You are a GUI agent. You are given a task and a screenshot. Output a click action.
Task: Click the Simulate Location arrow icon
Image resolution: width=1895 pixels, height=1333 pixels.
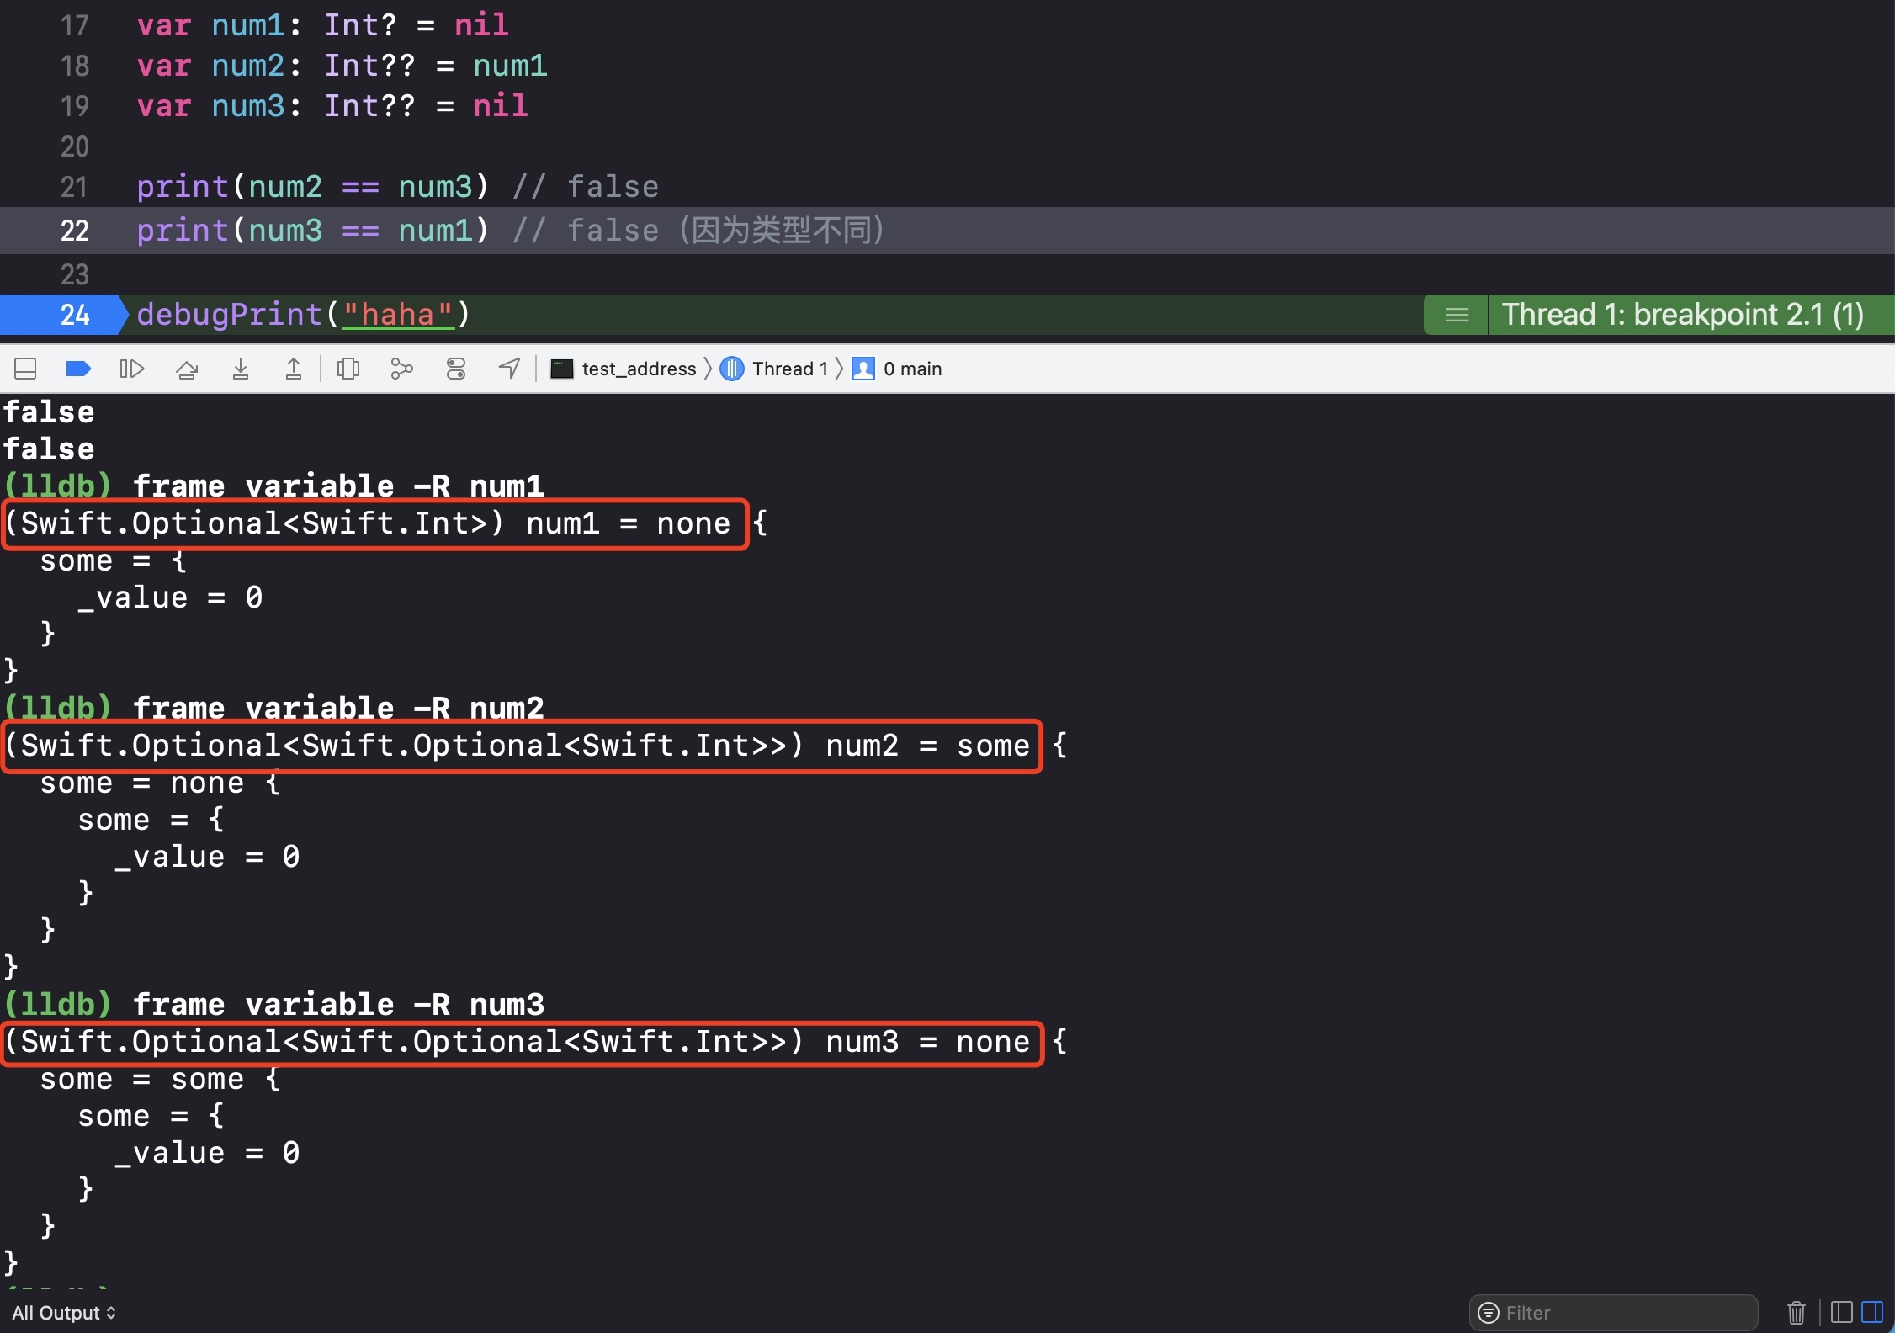click(509, 369)
